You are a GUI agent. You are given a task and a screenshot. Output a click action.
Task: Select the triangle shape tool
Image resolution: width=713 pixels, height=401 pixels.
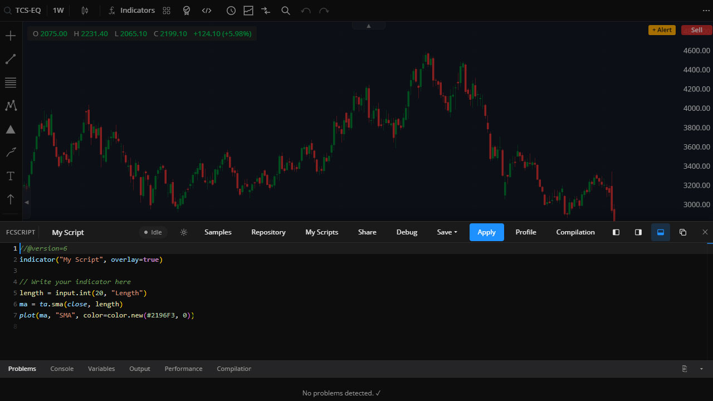11,129
